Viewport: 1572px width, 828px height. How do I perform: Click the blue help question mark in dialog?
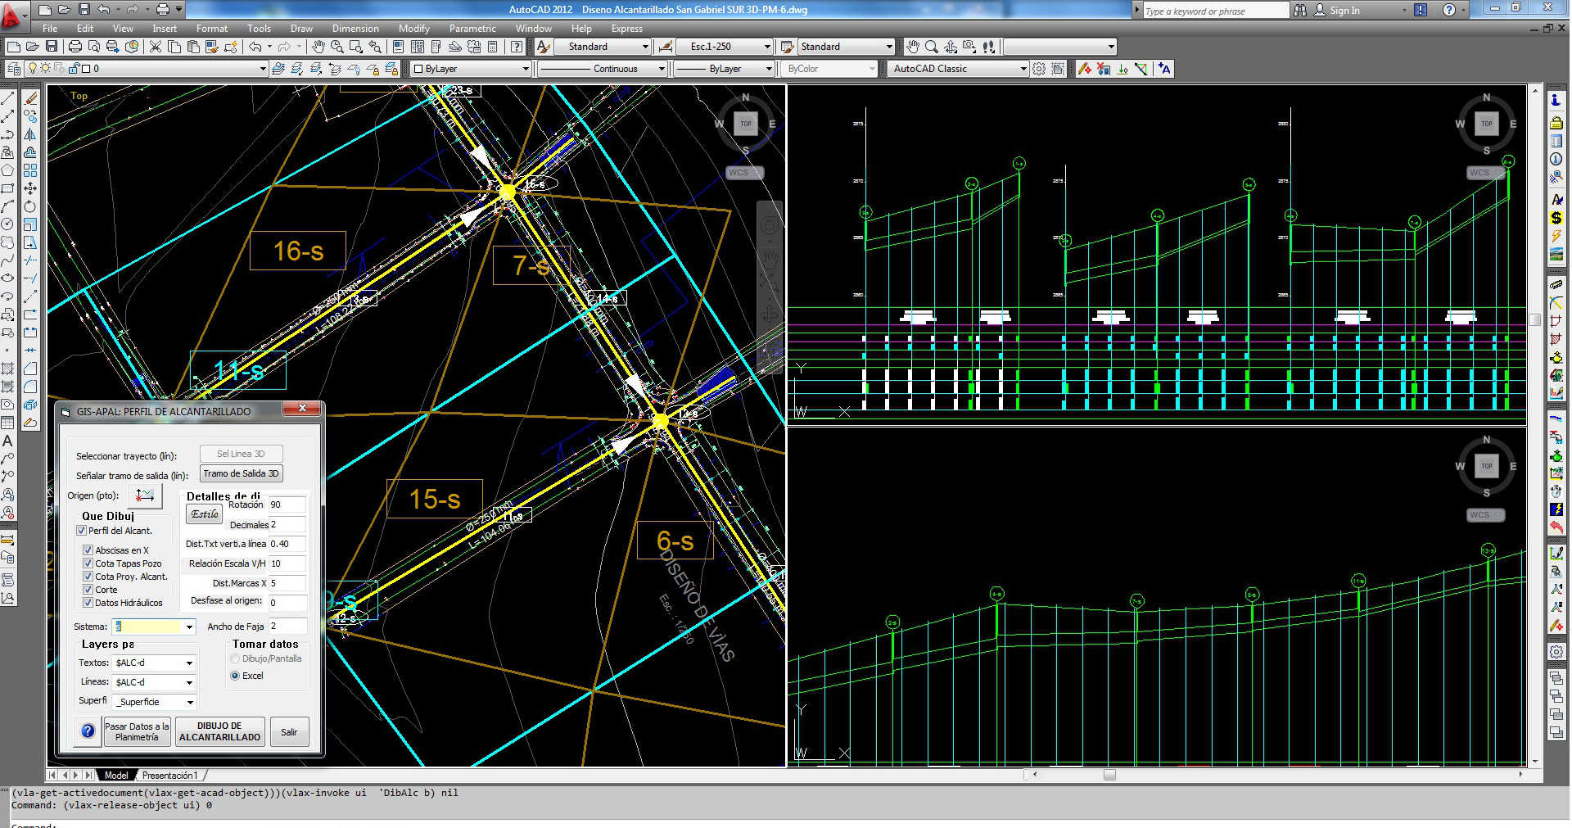pos(88,731)
